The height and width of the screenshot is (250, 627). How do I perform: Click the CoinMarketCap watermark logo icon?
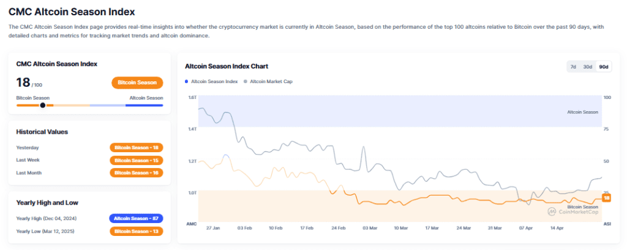point(551,211)
